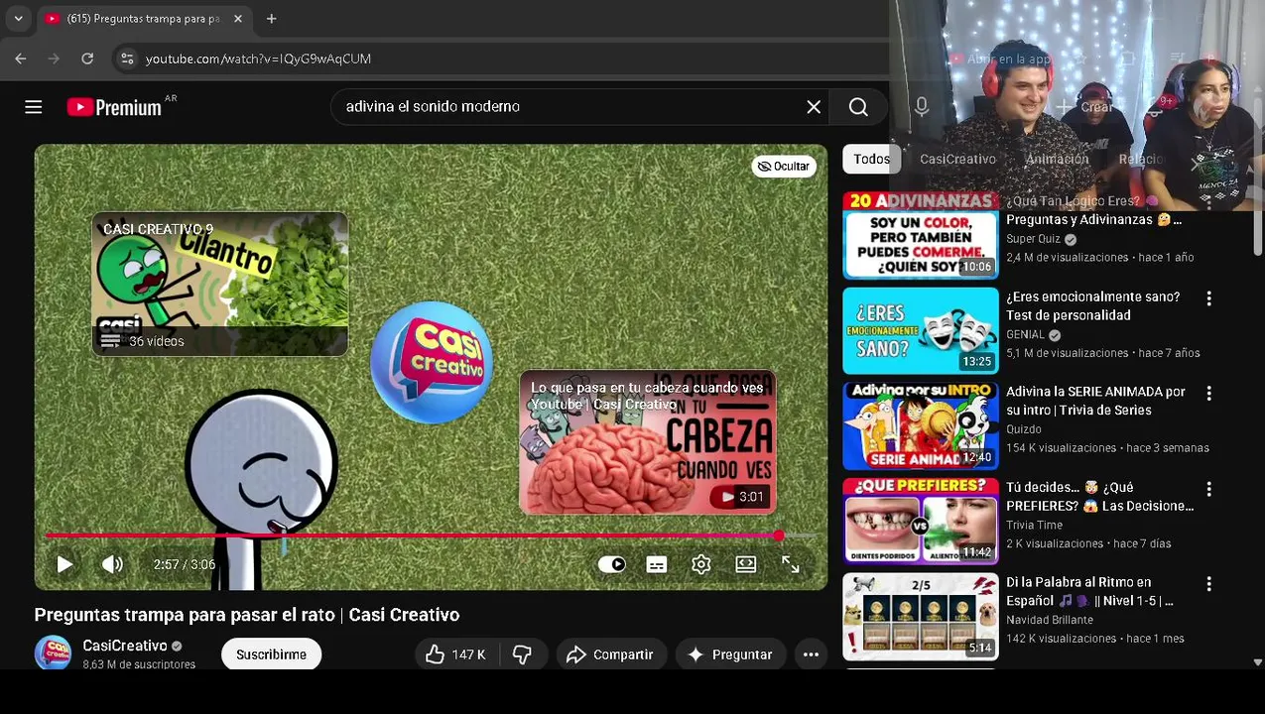Select the CasiCreativo filter chip

(957, 159)
